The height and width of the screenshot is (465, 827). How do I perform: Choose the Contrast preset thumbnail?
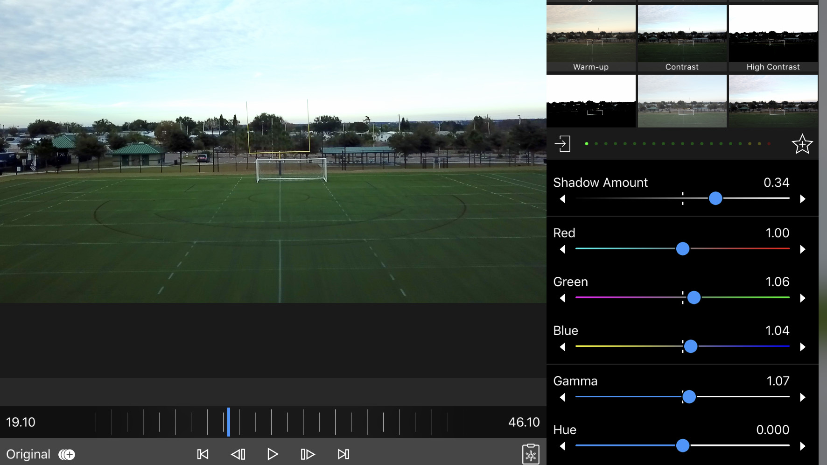click(x=682, y=38)
